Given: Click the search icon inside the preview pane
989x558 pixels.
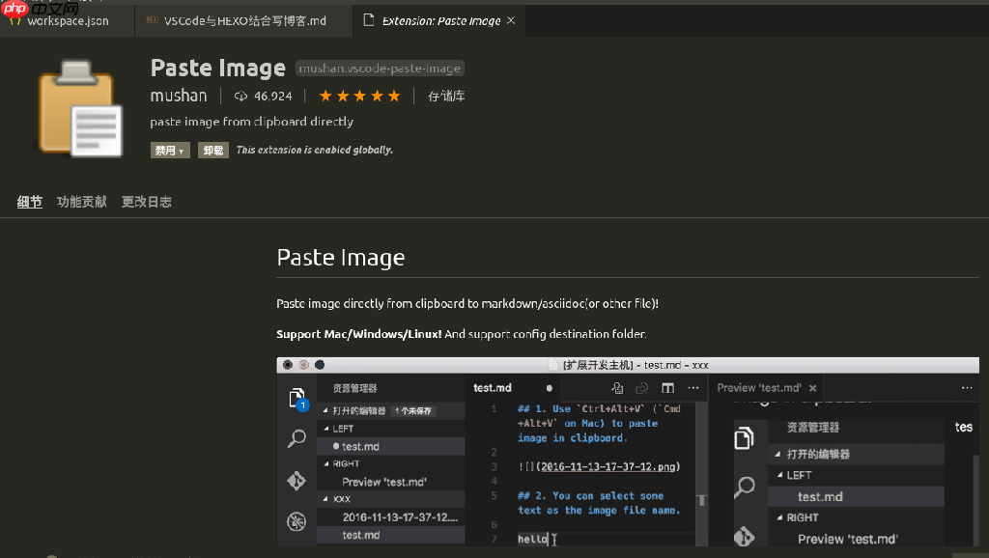Looking at the screenshot, I should [745, 488].
